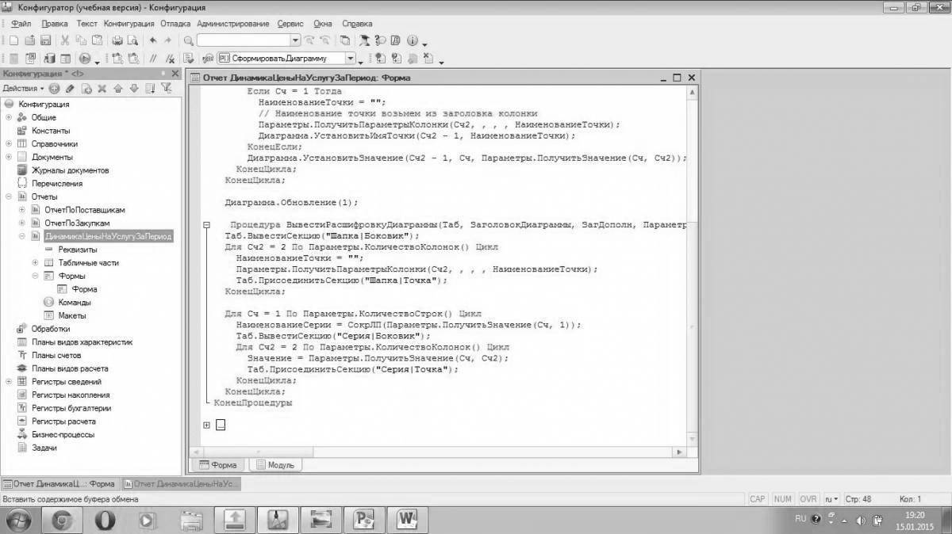This screenshot has width=952, height=534.
Task: Open the Отладка menu
Action: pyautogui.click(x=175, y=24)
